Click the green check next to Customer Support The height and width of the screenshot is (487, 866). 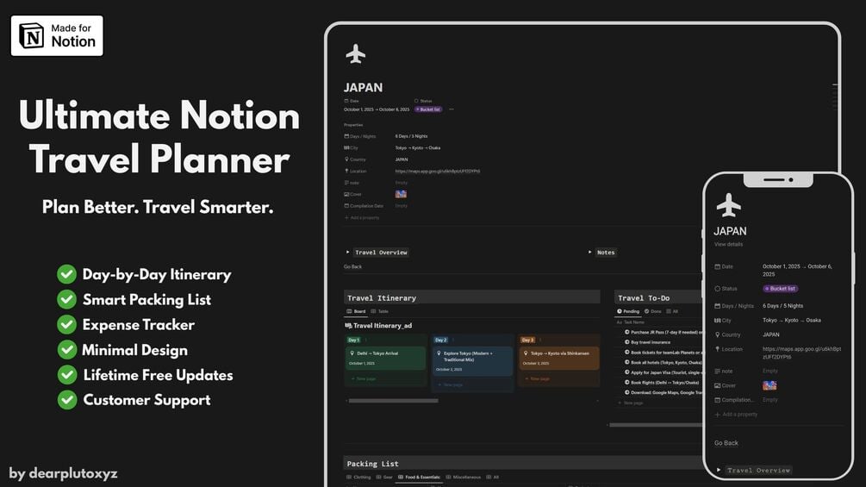(x=67, y=400)
